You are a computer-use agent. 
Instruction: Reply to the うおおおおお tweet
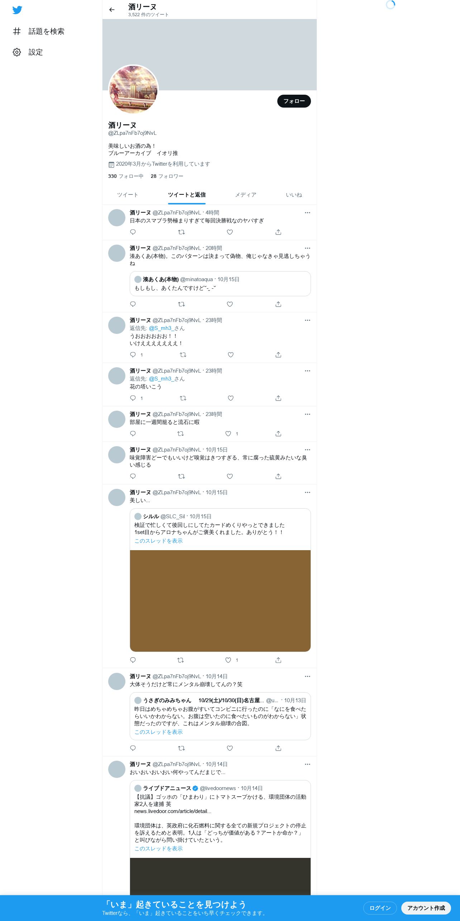pos(133,355)
